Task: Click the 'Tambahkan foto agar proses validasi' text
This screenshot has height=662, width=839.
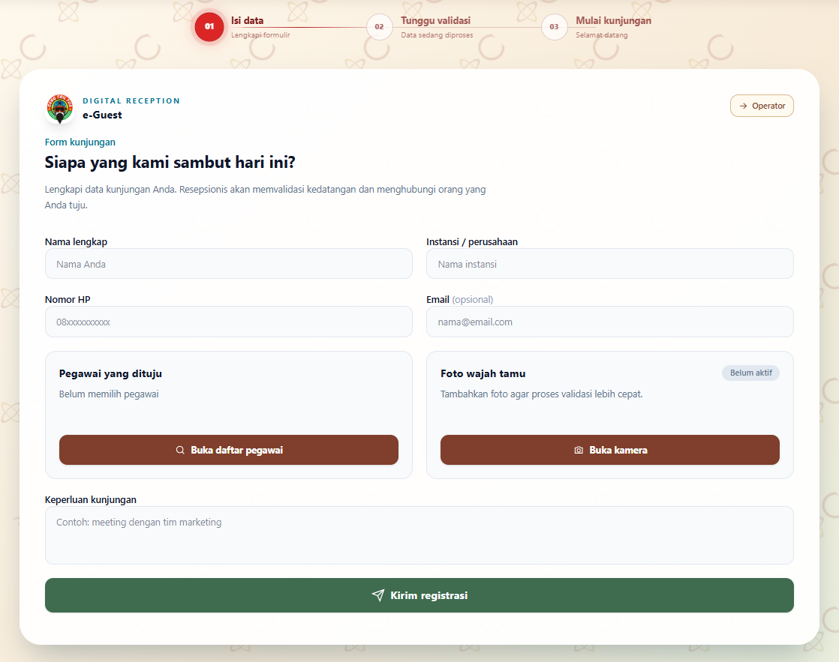Action: [542, 394]
